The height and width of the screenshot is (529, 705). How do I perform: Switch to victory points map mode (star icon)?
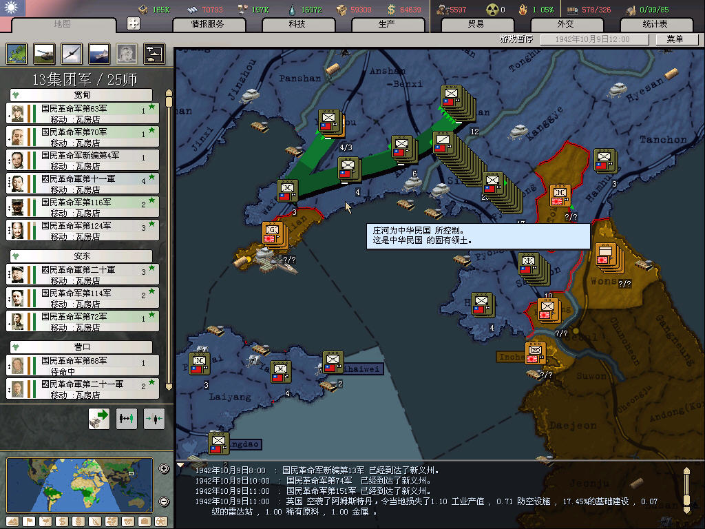tap(161, 521)
